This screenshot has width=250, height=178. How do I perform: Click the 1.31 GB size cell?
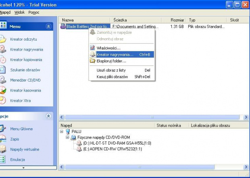[177, 27]
